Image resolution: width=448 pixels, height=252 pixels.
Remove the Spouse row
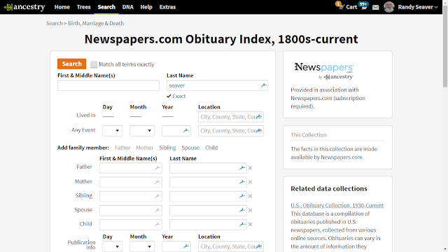(251, 210)
